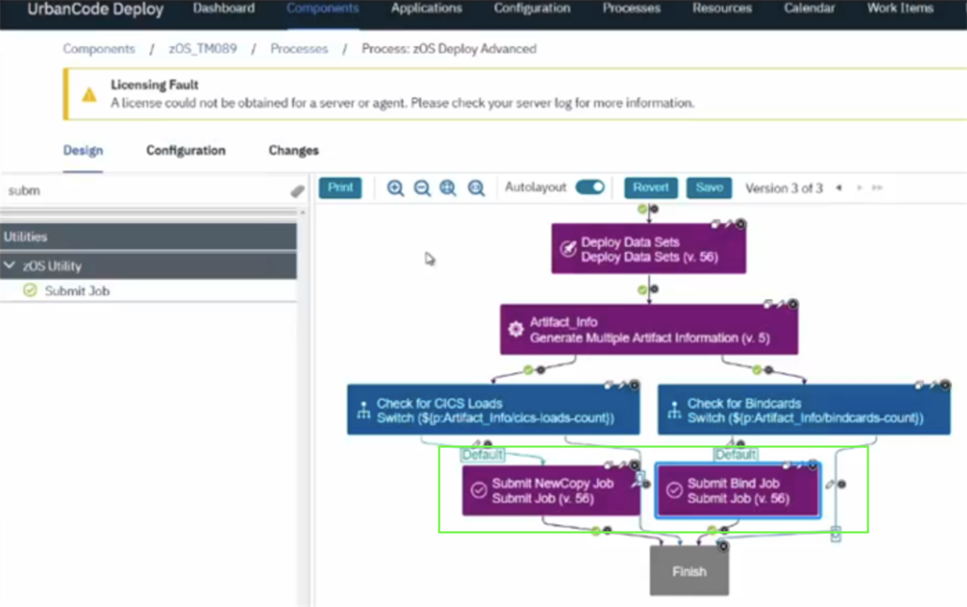Go to previous version with the back arrow

click(838, 188)
